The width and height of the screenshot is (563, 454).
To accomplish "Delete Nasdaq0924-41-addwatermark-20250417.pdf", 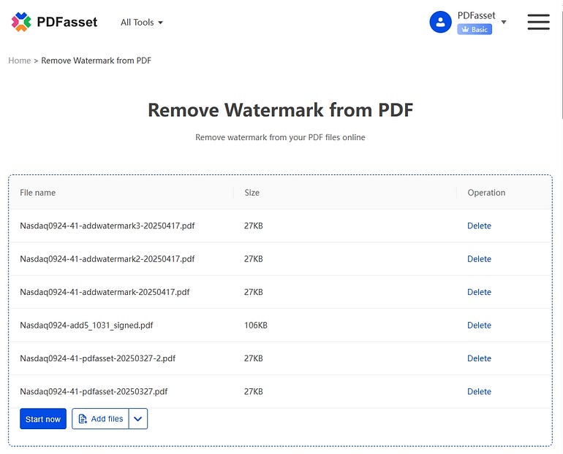I will point(479,292).
